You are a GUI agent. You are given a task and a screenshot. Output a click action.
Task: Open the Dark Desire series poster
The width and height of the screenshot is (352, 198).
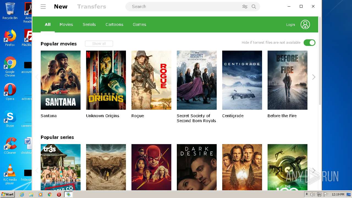click(x=197, y=167)
